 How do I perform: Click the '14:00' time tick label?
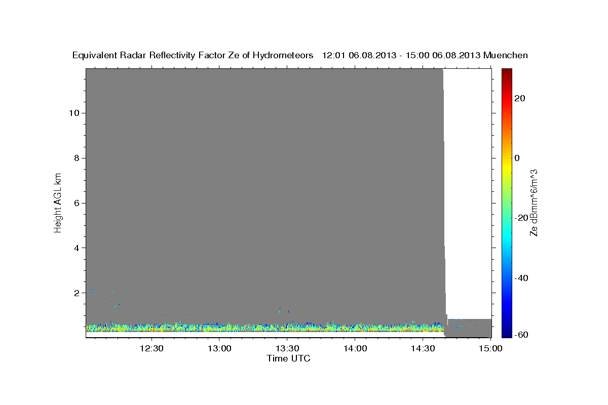pos(355,349)
